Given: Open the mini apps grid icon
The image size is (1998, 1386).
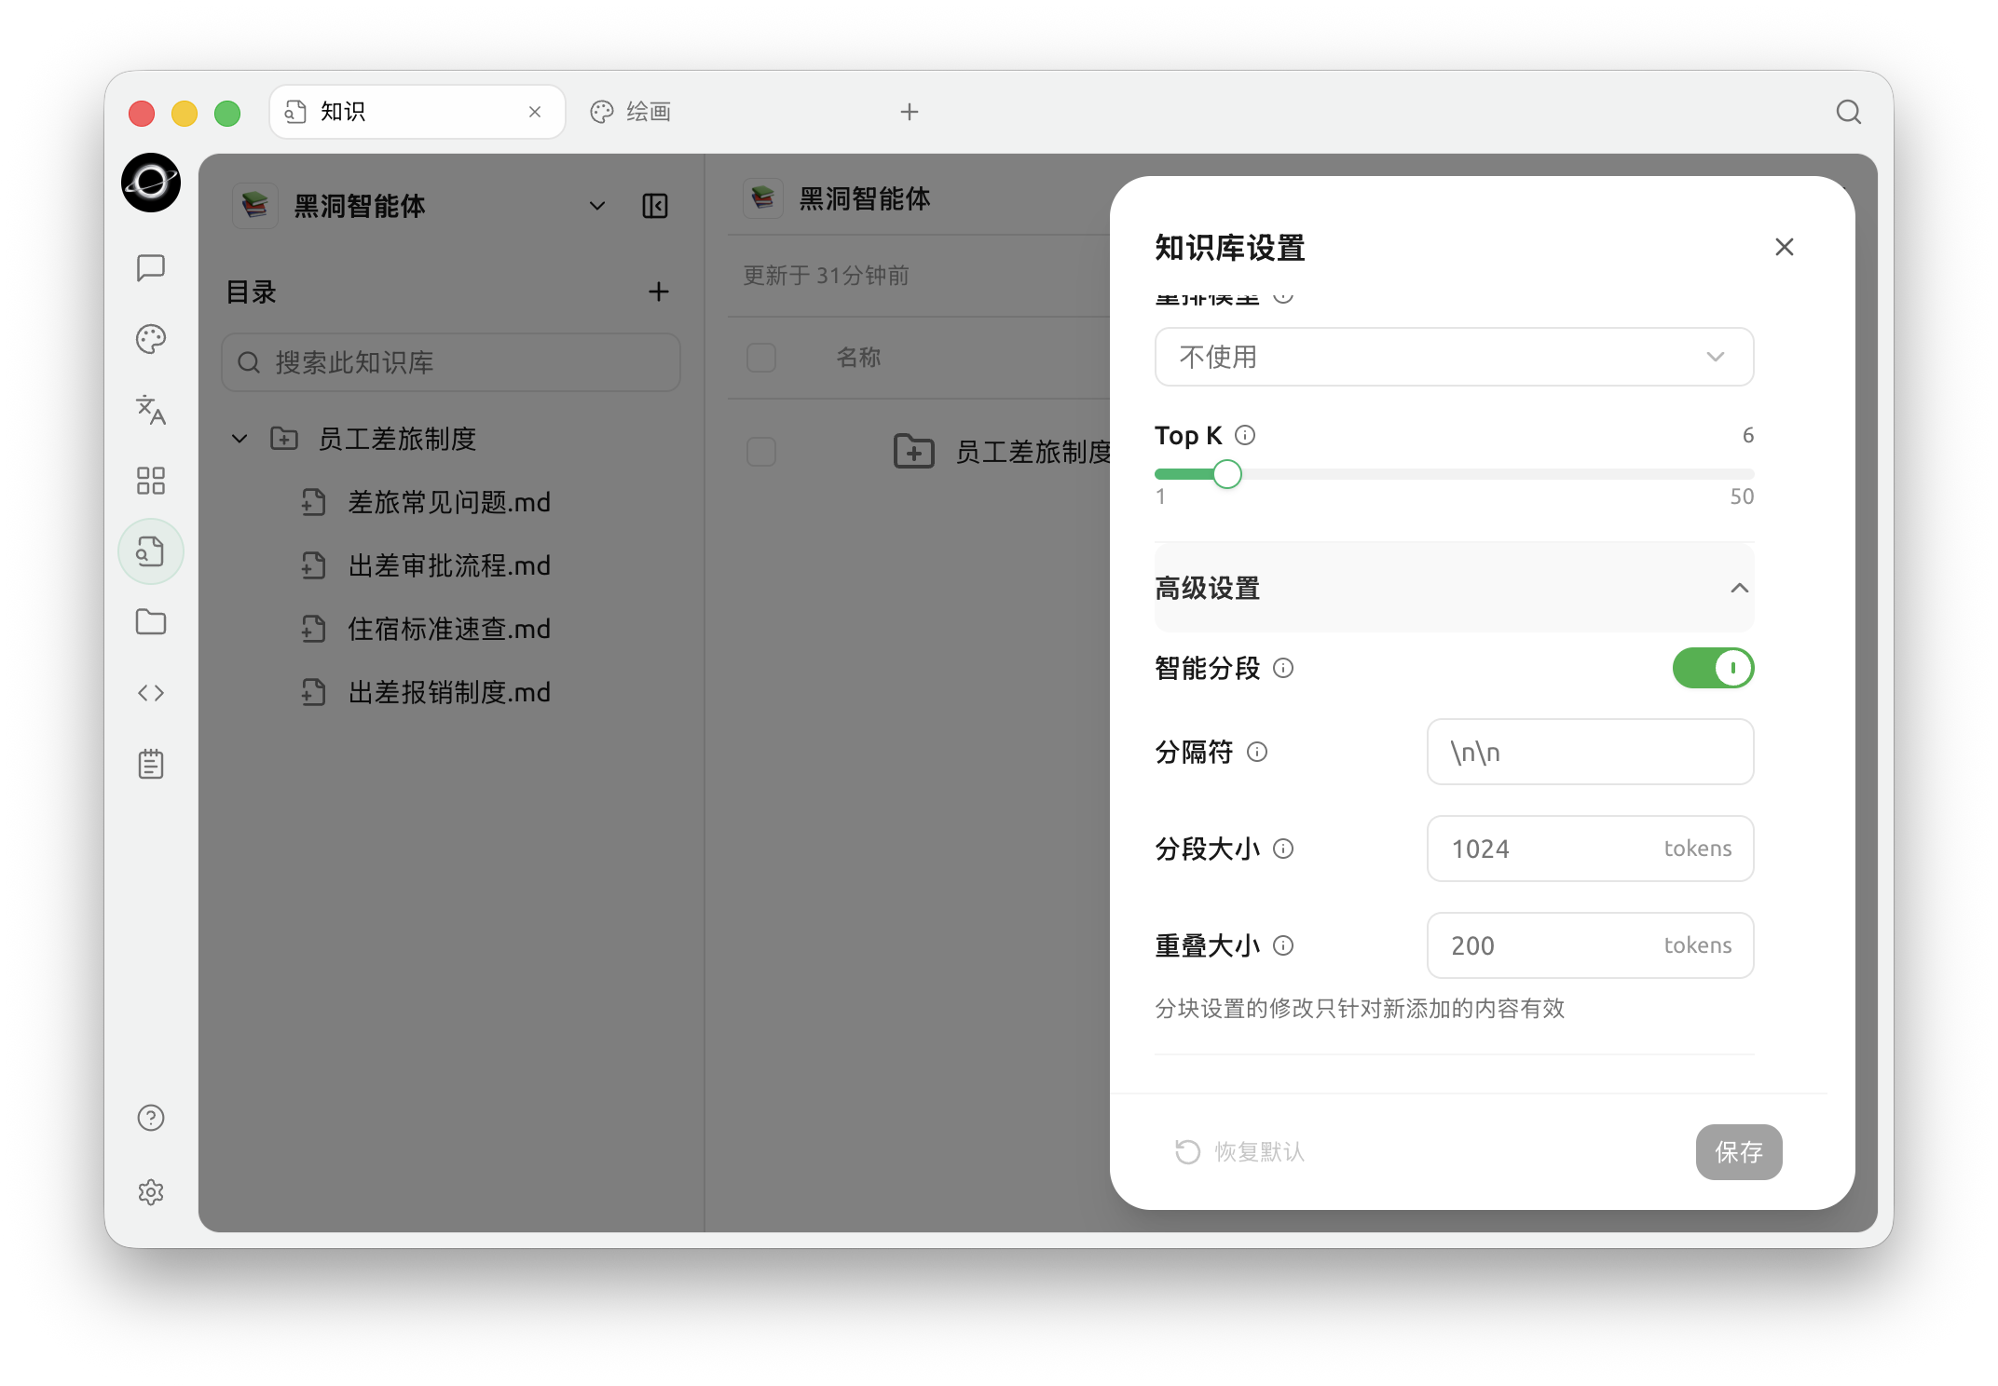Looking at the screenshot, I should pyautogui.click(x=151, y=481).
